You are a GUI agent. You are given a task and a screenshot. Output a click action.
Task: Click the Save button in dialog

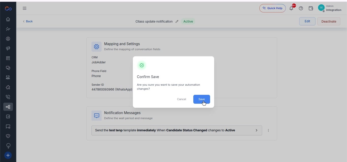(201, 99)
